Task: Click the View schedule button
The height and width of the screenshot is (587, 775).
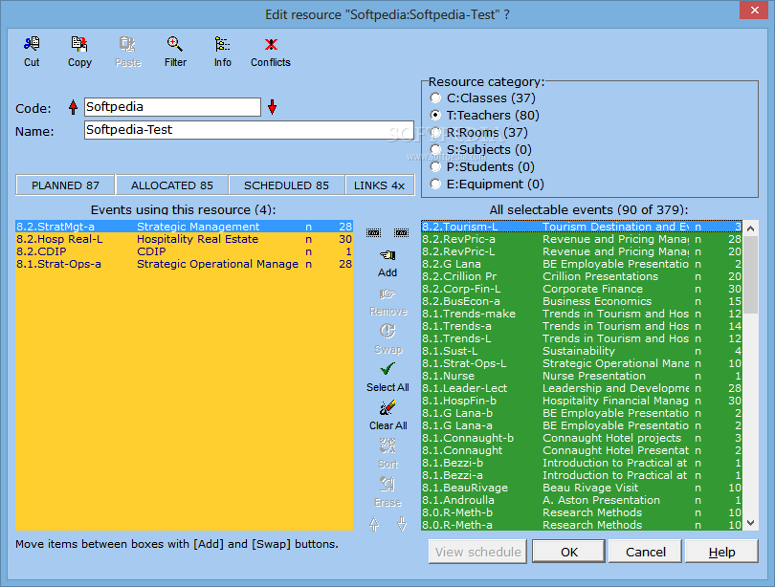Action: 478,552
